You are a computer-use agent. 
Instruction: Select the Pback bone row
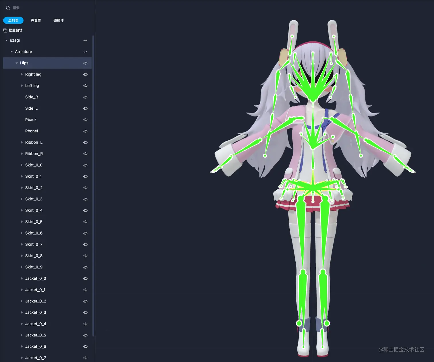coord(47,120)
